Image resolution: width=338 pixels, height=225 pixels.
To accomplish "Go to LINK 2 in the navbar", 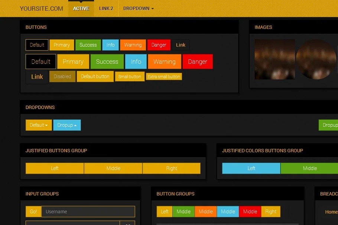I will pos(106,9).
